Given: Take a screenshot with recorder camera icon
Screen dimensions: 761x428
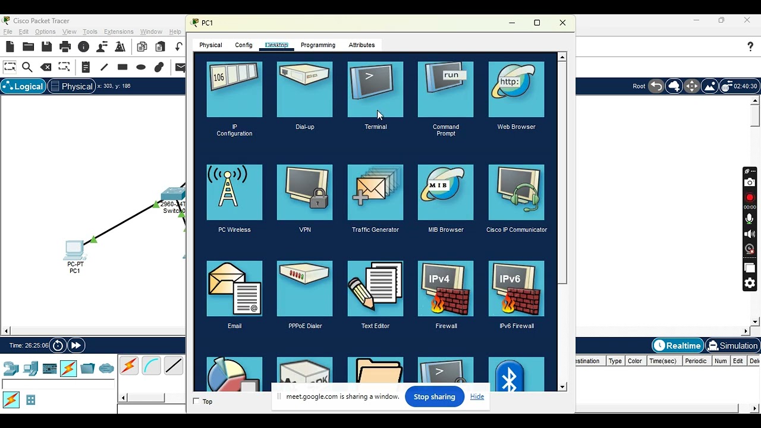Looking at the screenshot, I should coord(750,182).
